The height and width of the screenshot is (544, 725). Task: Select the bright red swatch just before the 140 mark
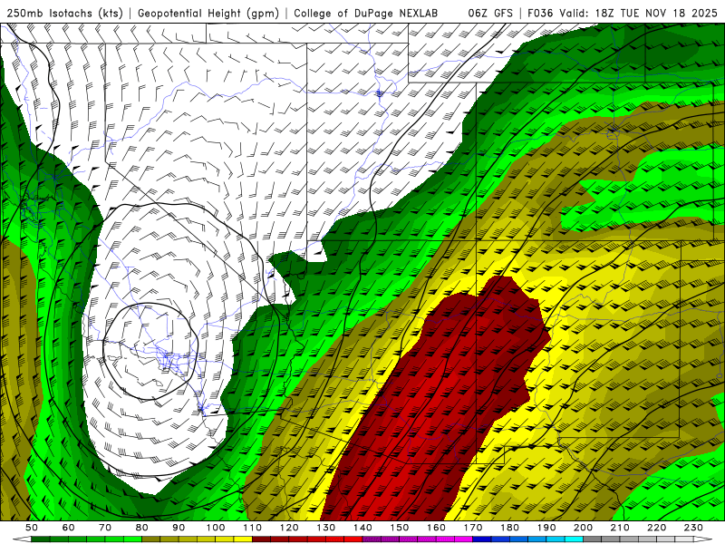(x=353, y=539)
